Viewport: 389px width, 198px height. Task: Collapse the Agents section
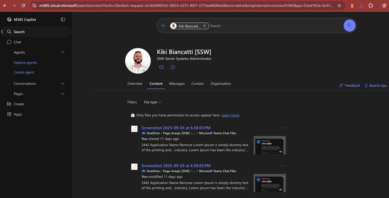point(63,52)
